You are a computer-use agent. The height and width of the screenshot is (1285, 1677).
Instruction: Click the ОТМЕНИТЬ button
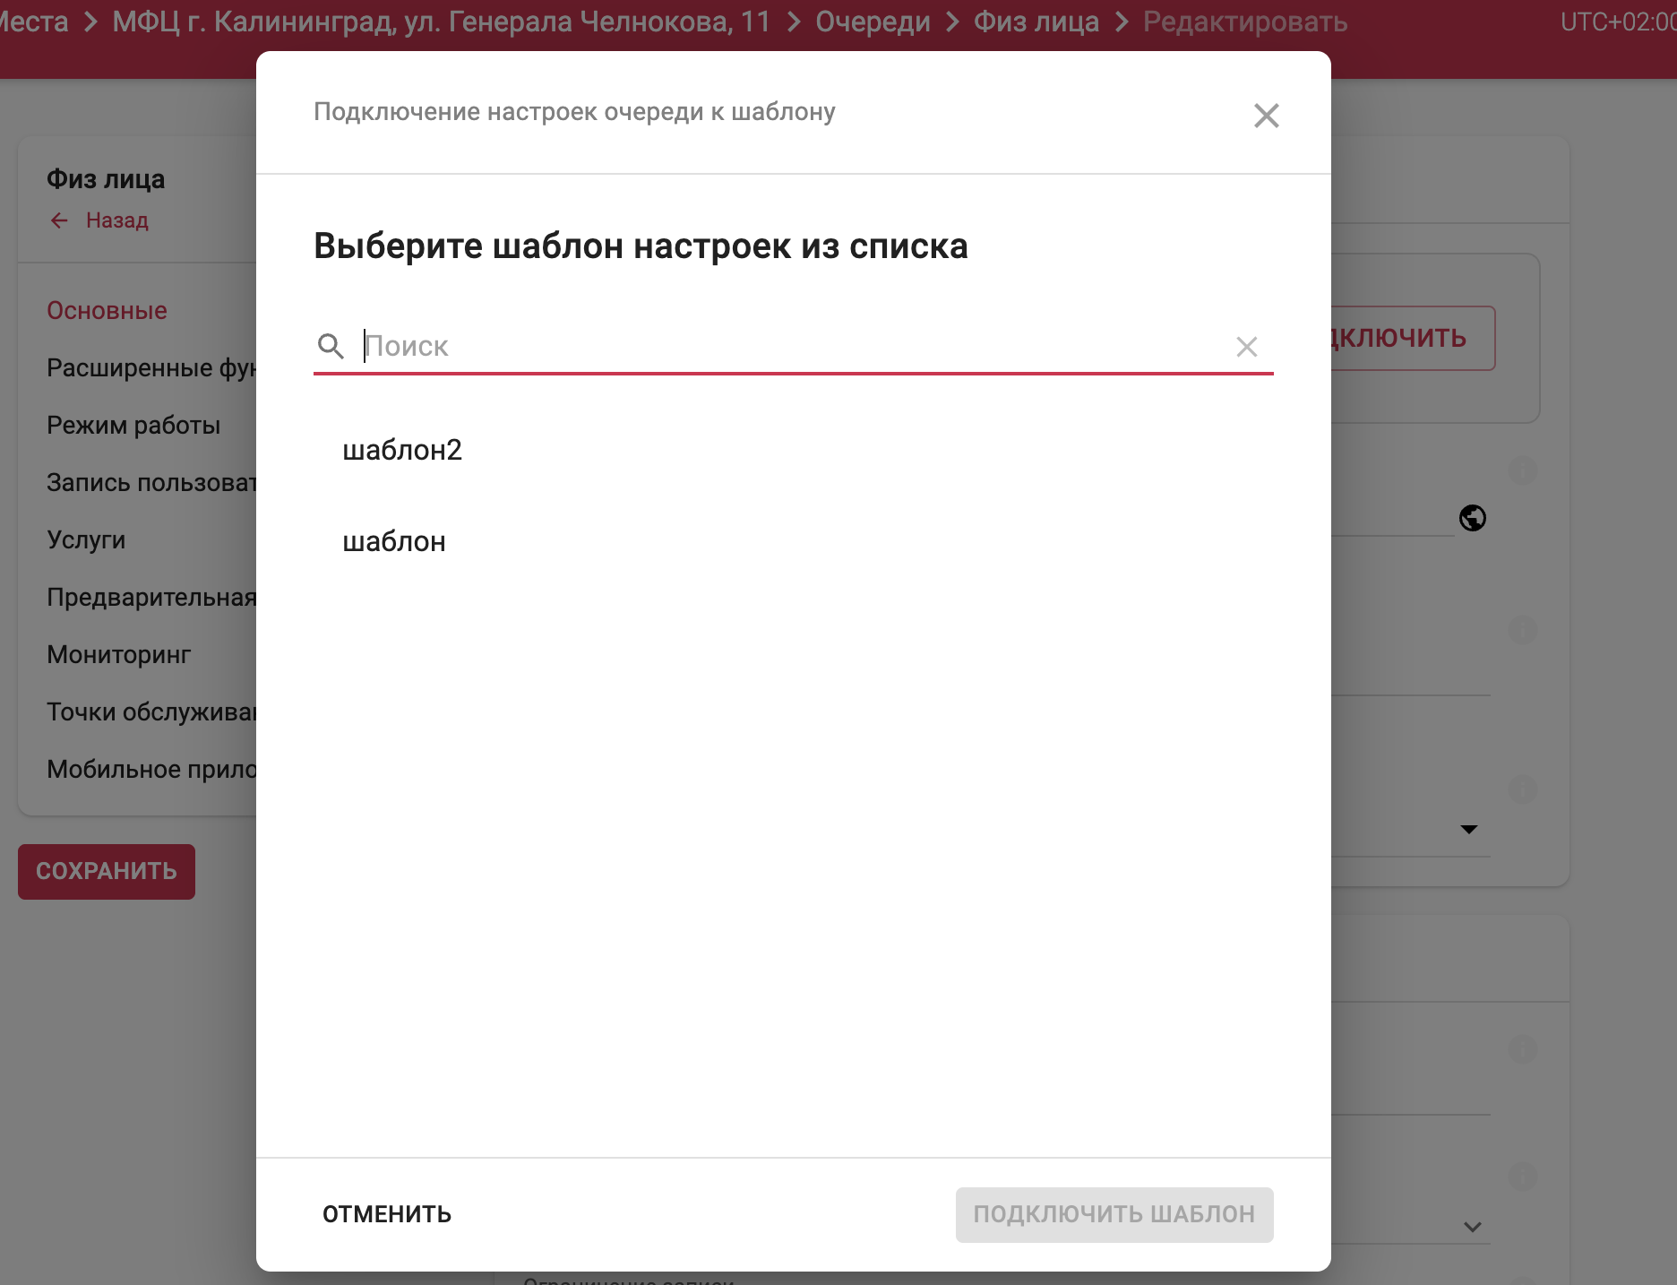pos(387,1214)
